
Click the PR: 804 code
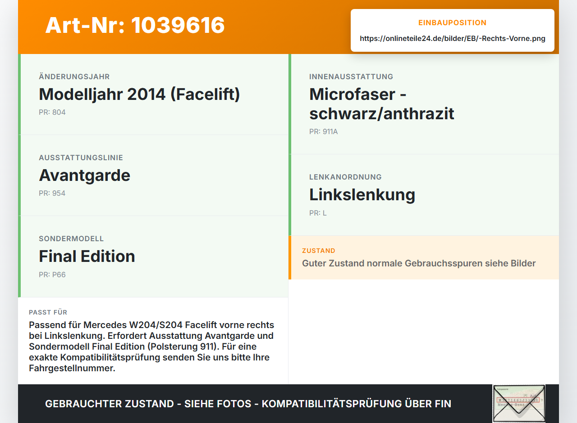point(52,112)
